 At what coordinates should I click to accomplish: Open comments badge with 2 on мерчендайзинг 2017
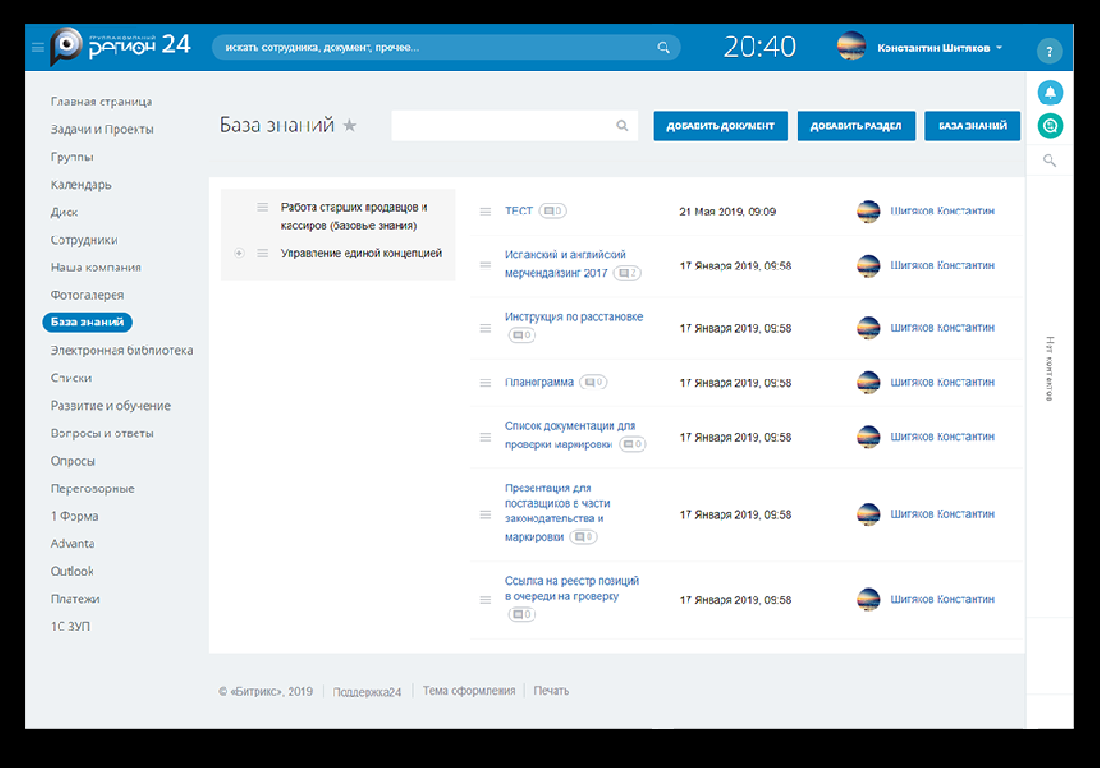(628, 273)
